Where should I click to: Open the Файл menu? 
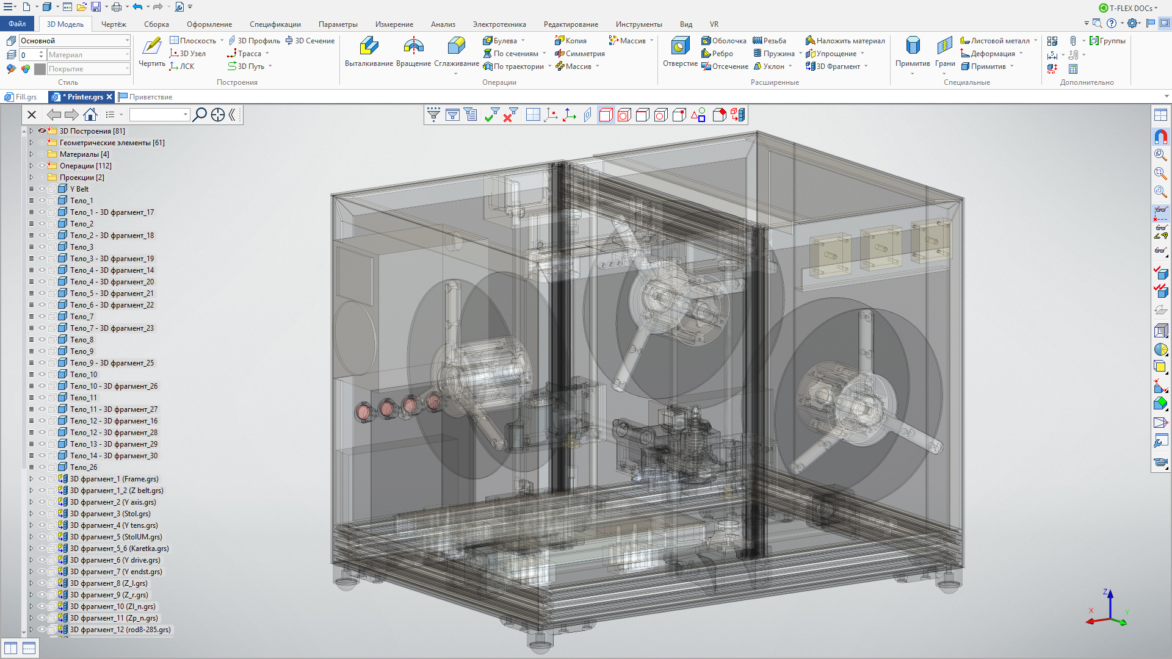(17, 24)
